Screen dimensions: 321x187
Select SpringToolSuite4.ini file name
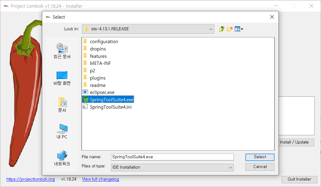click(111, 107)
